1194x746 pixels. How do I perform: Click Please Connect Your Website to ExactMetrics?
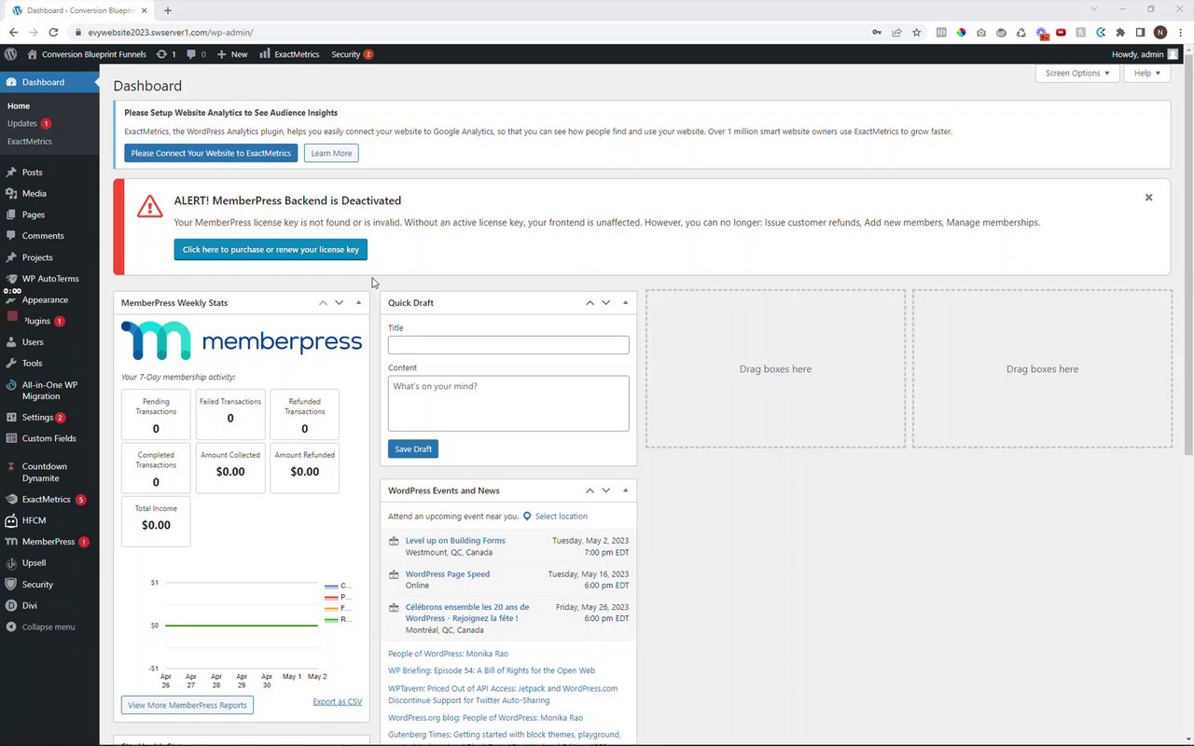click(x=211, y=153)
